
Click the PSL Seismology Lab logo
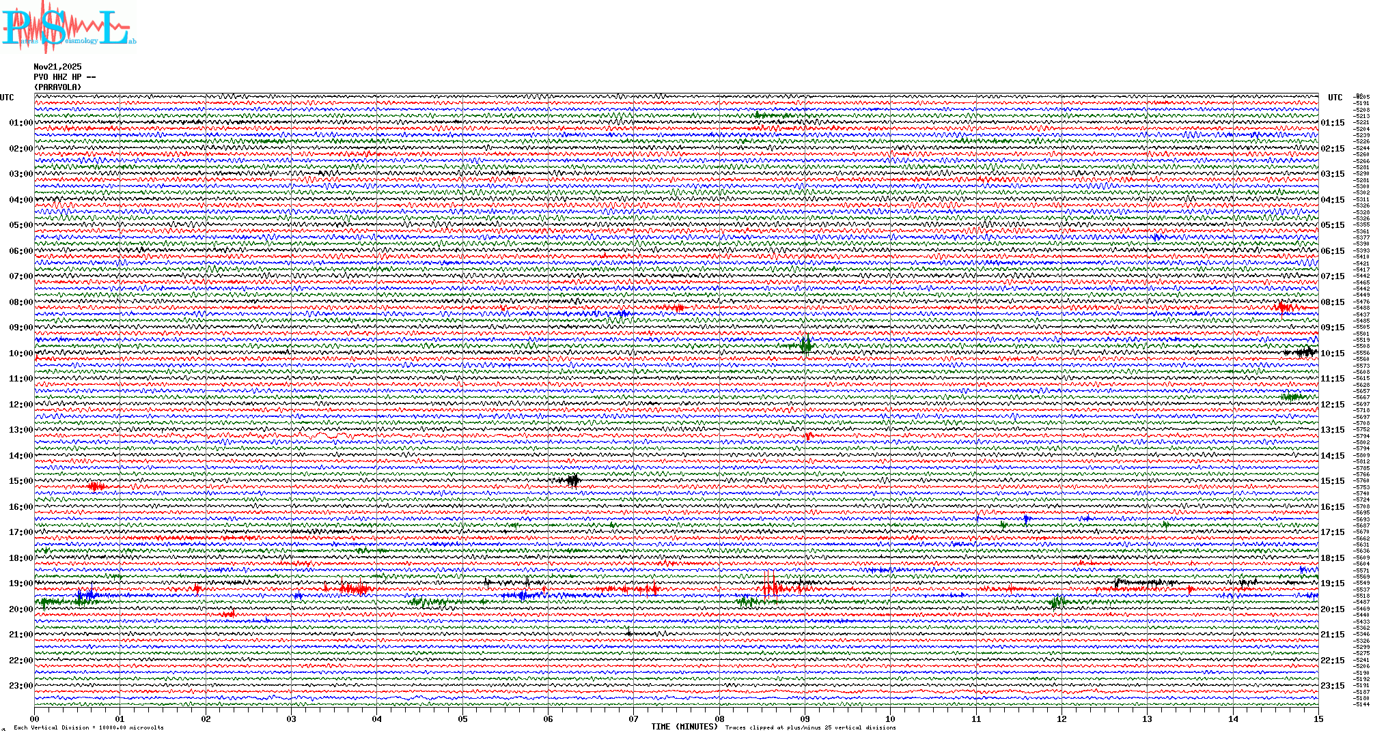tap(67, 27)
